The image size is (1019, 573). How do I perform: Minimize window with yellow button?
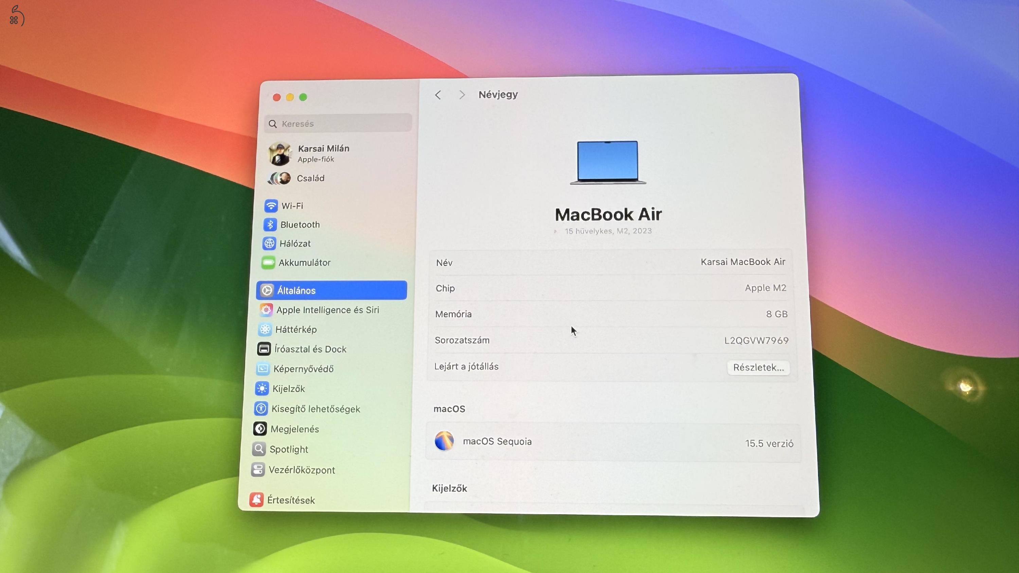(x=290, y=97)
